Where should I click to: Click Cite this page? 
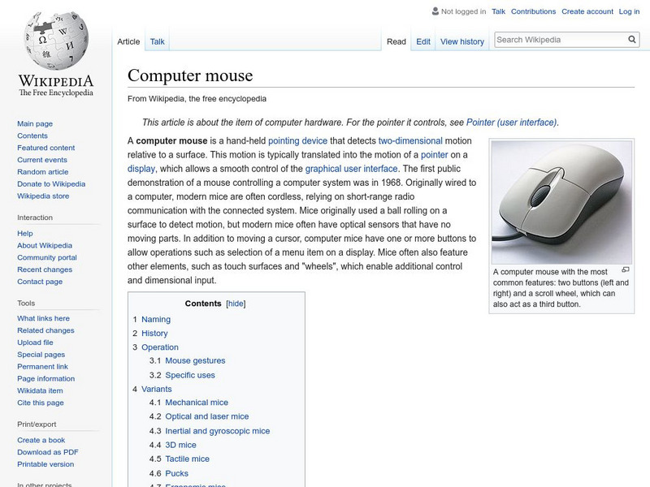point(40,403)
